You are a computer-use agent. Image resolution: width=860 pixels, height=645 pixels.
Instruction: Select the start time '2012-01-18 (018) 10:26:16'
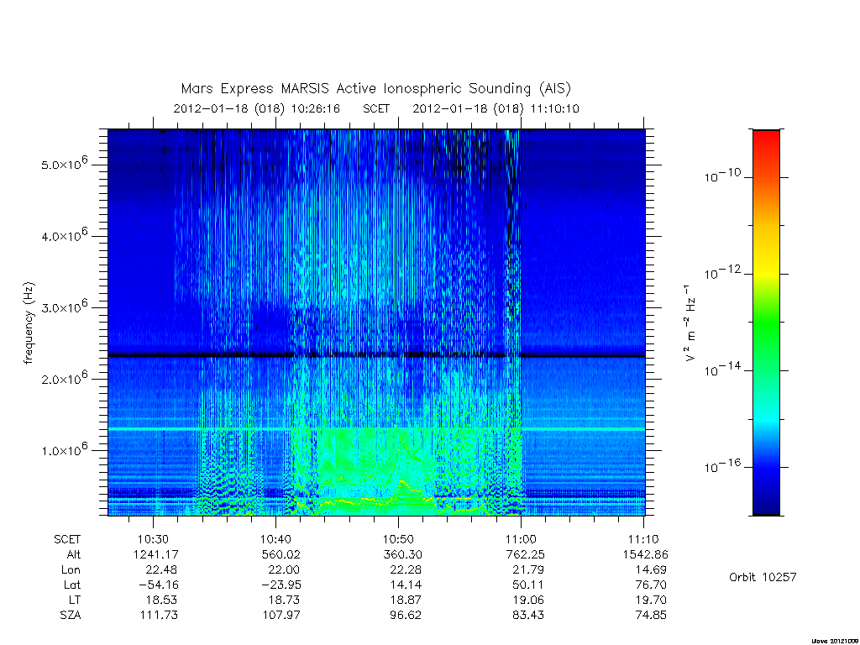[257, 108]
